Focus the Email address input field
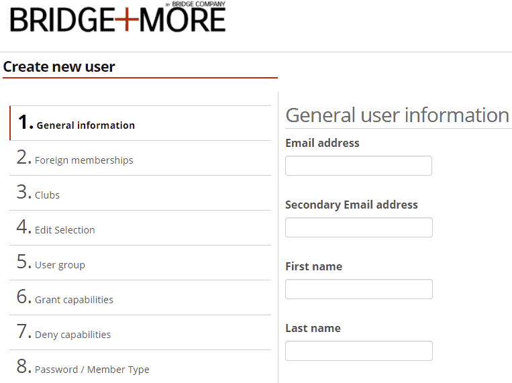The width and height of the screenshot is (512, 383). 358,166
